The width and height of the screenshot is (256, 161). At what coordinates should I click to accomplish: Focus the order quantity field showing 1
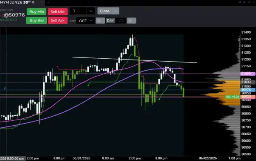point(78,11)
